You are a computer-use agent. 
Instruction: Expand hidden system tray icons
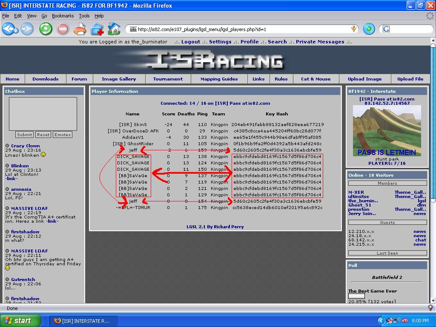(381, 321)
